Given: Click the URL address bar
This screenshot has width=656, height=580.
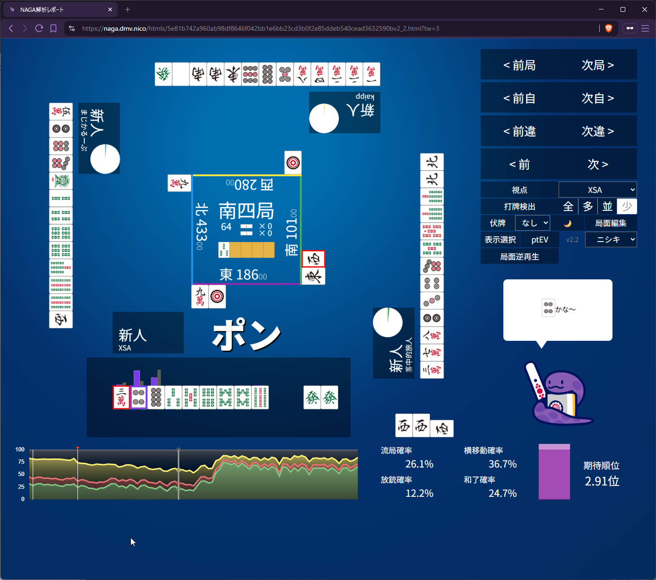Looking at the screenshot, I should pos(331,28).
